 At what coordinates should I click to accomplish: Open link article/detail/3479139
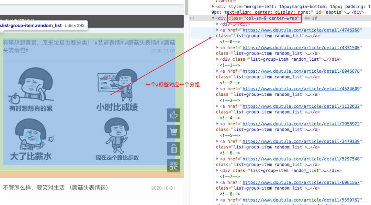pyautogui.click(x=301, y=141)
